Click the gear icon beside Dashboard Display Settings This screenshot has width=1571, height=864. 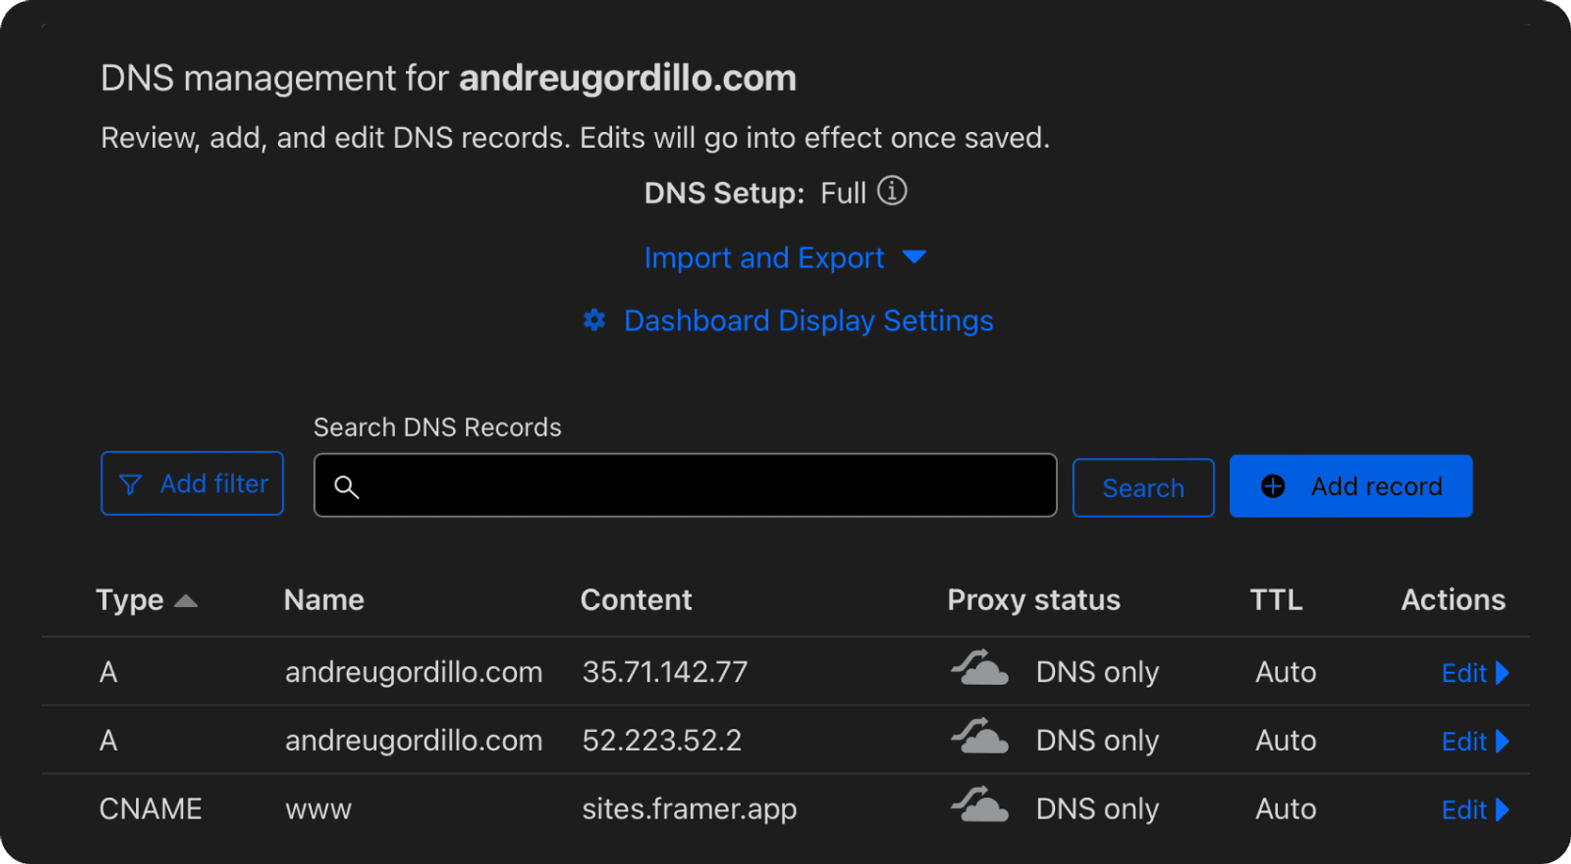(x=595, y=320)
